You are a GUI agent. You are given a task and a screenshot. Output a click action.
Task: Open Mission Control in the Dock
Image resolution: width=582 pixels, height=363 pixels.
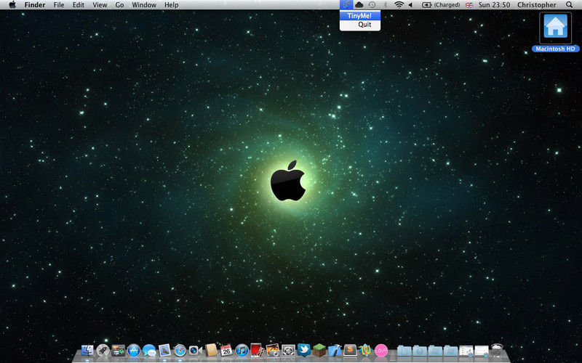[119, 350]
